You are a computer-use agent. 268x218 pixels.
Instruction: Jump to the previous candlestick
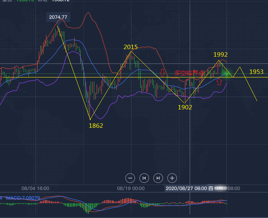point(144,178)
